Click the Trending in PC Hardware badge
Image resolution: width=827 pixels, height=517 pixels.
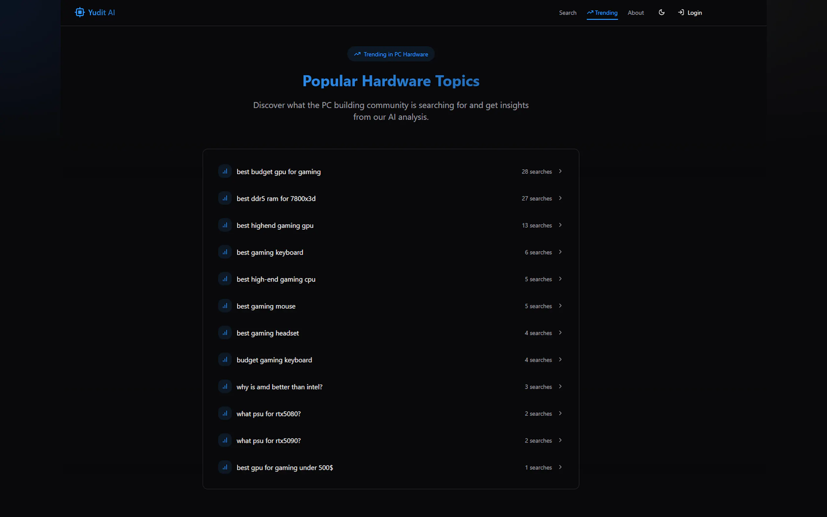[x=391, y=54]
